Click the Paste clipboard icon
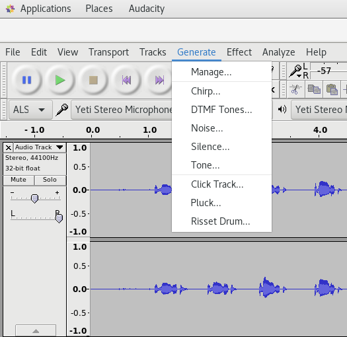The image size is (347, 337). (332, 89)
